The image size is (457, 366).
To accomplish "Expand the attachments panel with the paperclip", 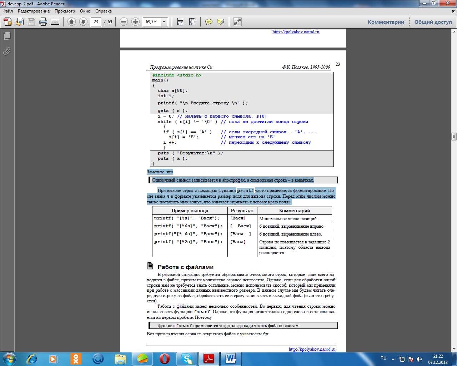I will pos(7,51).
